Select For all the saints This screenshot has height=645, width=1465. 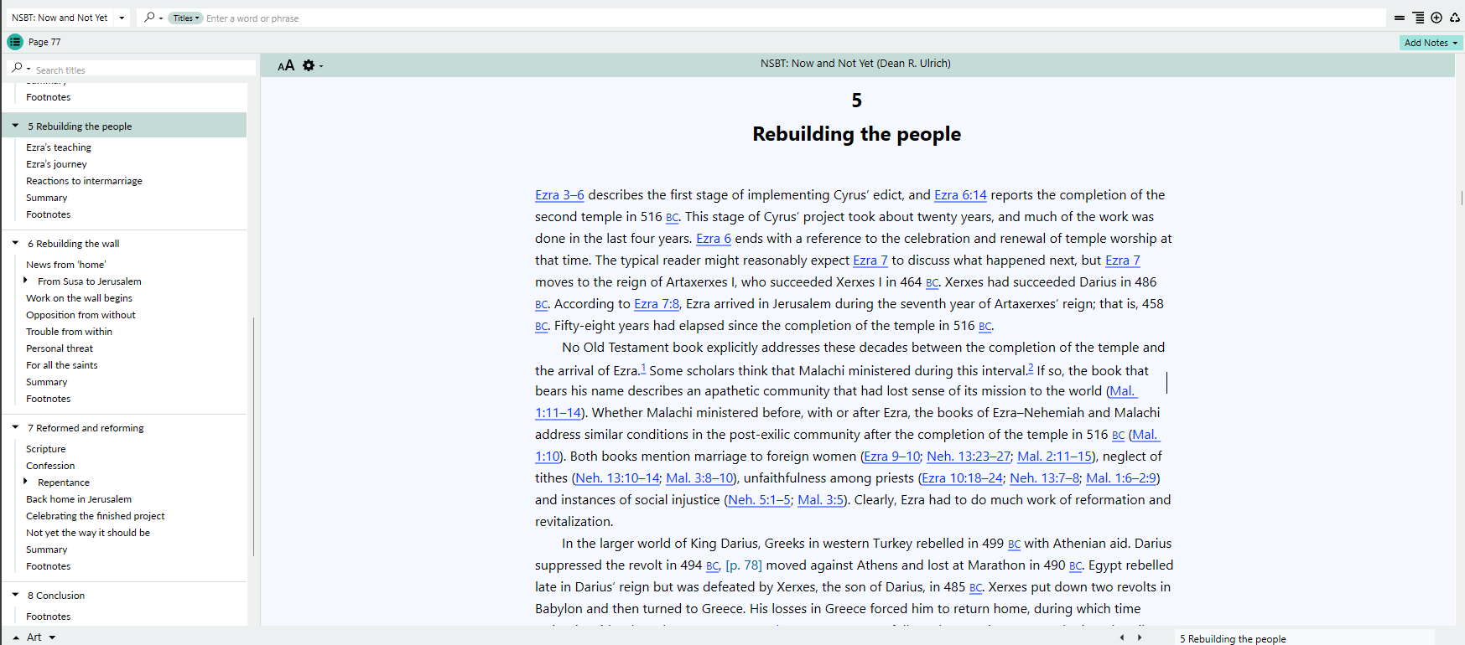coord(62,365)
